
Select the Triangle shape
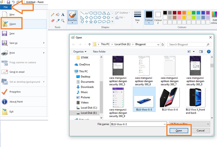pos(108,13)
